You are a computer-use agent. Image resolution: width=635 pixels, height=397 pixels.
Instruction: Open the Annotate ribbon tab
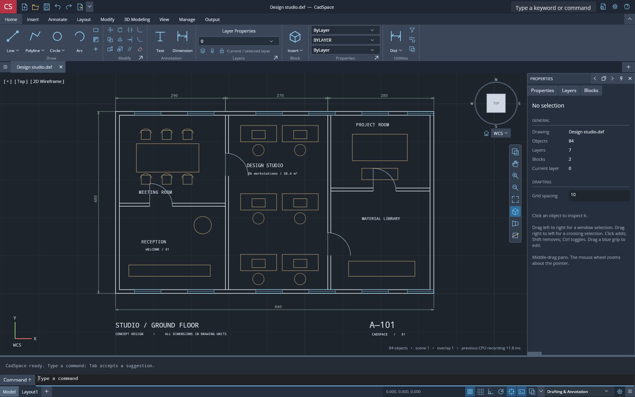58,19
